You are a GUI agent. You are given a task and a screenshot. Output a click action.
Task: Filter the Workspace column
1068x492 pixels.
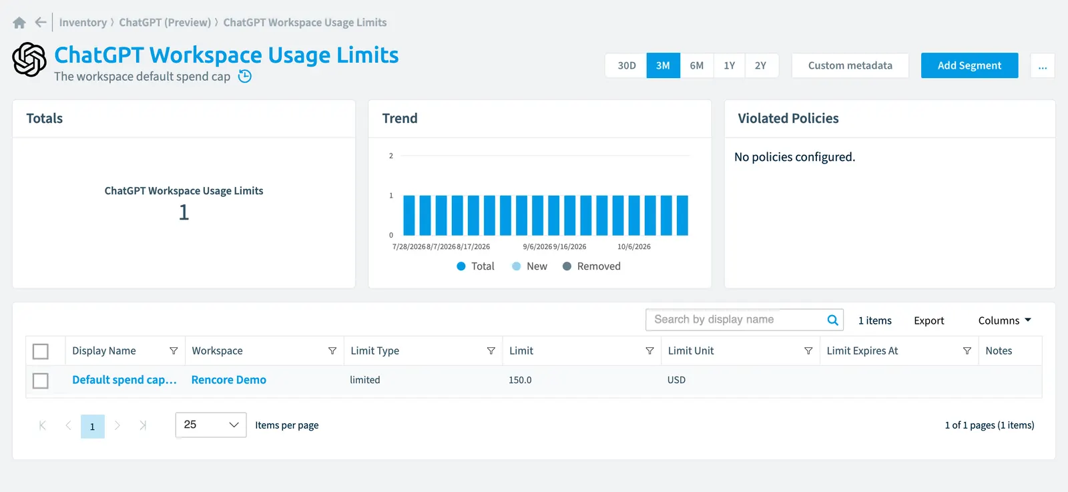point(332,350)
